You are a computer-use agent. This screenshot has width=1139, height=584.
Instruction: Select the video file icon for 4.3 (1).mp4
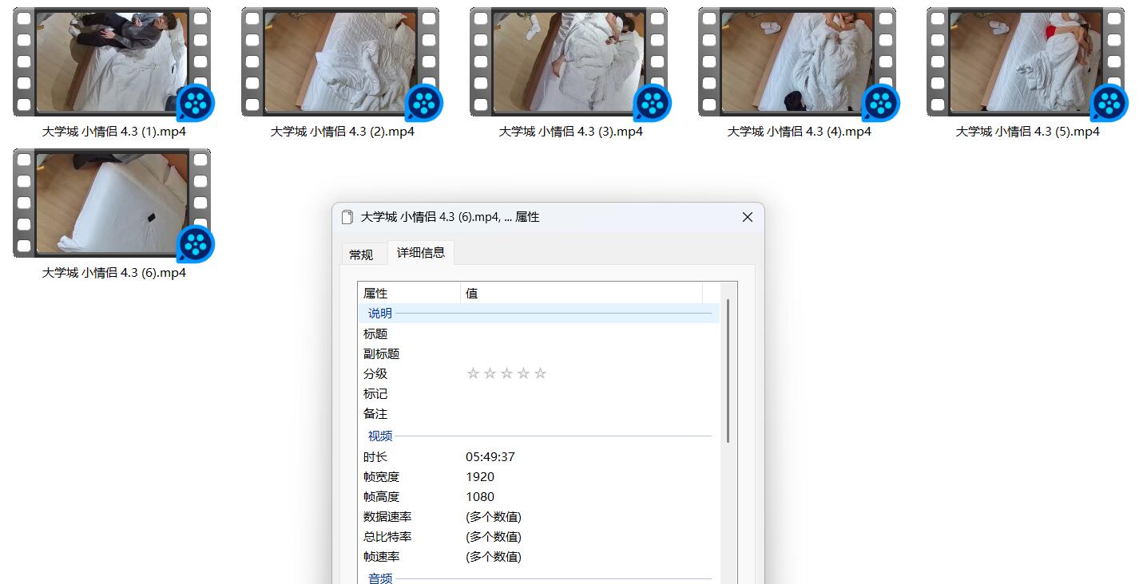pos(112,62)
